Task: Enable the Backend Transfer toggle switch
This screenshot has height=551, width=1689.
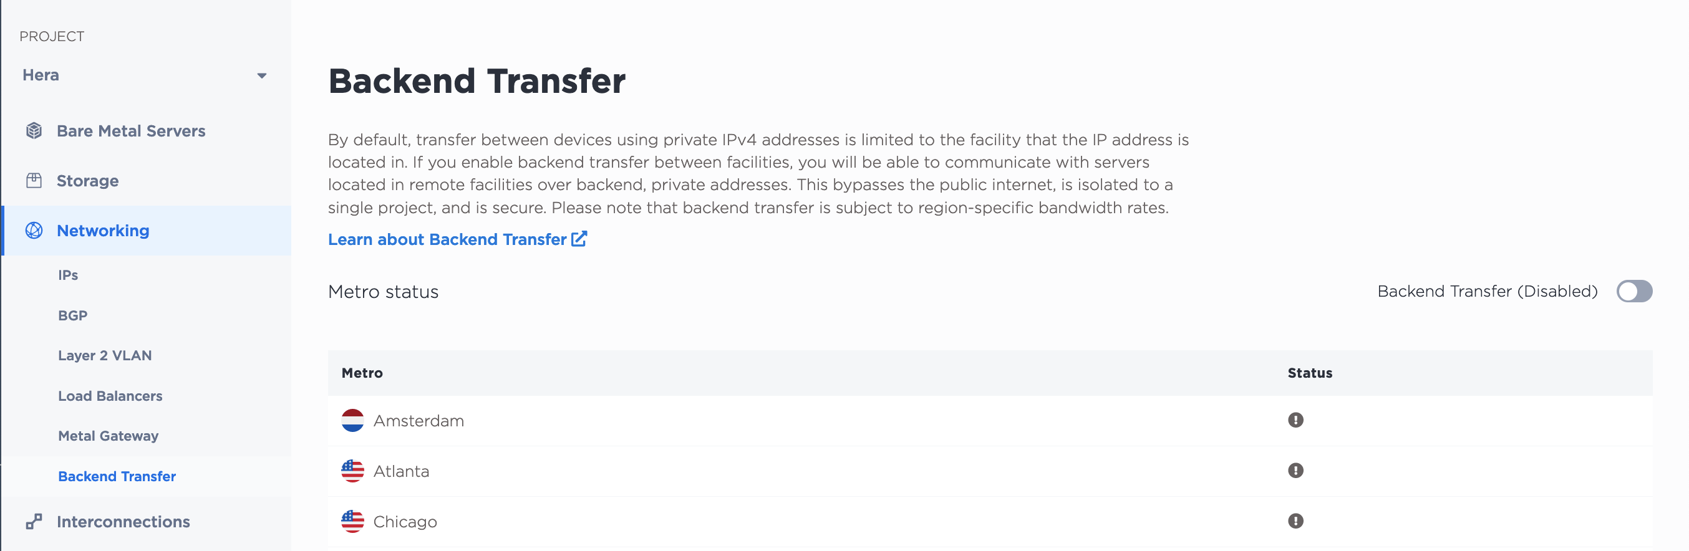Action: click(1634, 291)
